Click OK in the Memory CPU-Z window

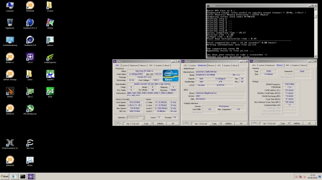(x=309, y=123)
